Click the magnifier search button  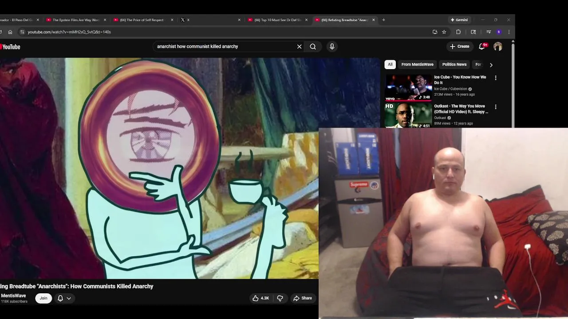click(313, 47)
